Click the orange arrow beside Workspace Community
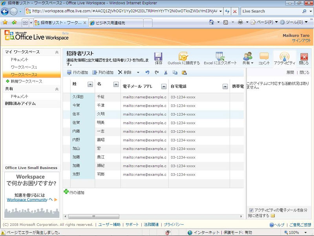The image size is (314, 236). pos(56,199)
